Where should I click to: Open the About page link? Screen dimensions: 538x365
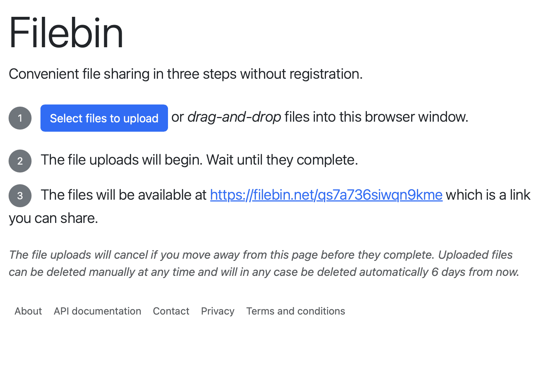click(28, 311)
